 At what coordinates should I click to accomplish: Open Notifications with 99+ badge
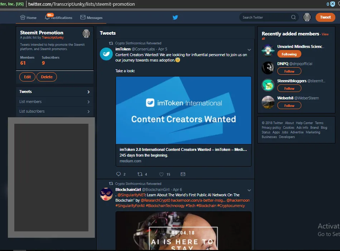58,17
